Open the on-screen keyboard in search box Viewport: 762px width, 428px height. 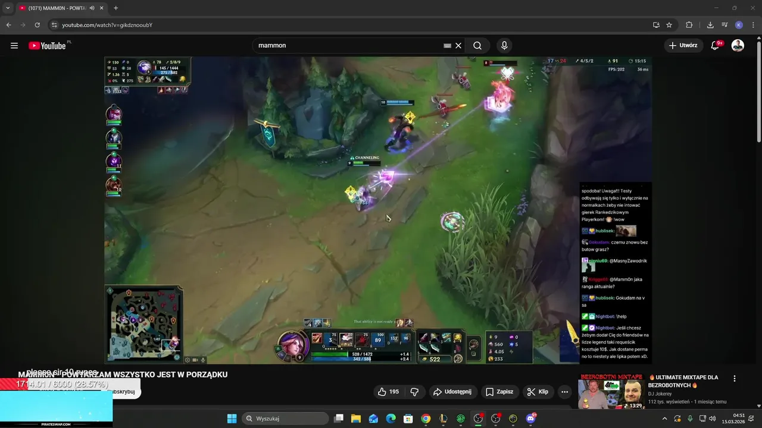448,46
